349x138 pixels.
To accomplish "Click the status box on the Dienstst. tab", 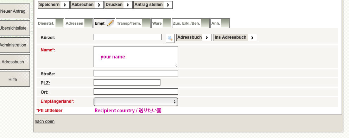I will point(59,23).
